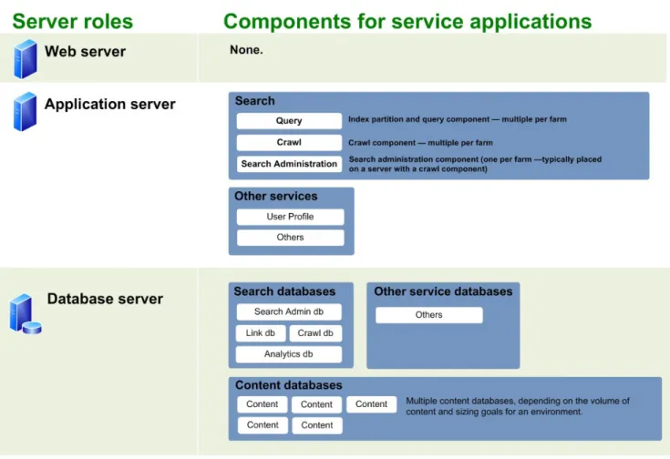The height and width of the screenshot is (459, 670).
Task: Click the 'Database server' label
Action: coord(105,299)
